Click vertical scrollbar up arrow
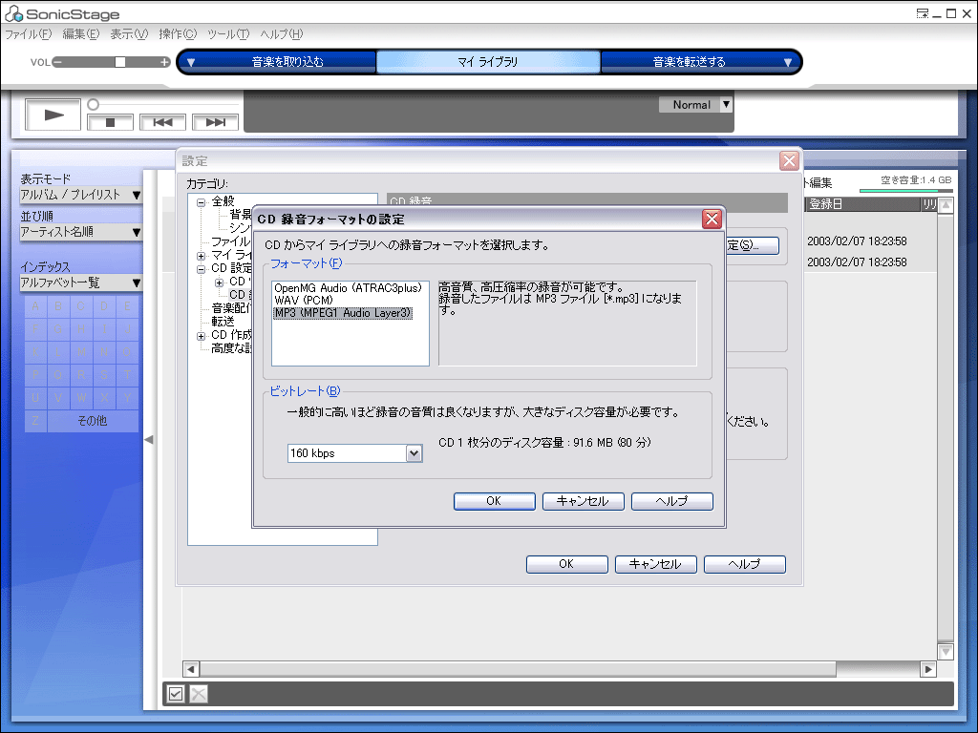978x733 pixels. click(946, 205)
